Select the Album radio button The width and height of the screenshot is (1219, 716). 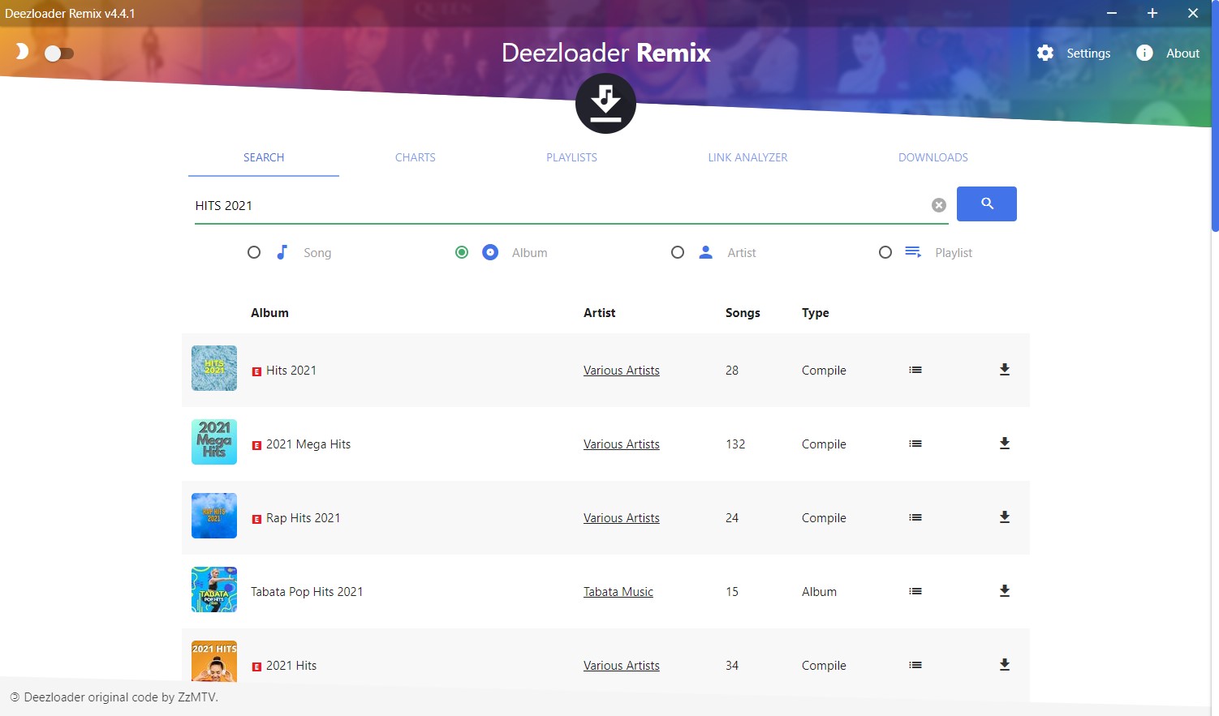tap(462, 252)
